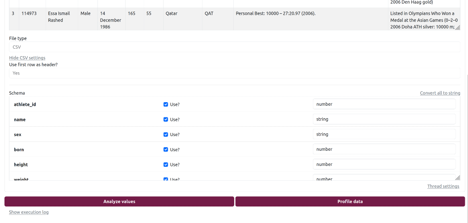The width and height of the screenshot is (468, 223).
Task: Open height type dropdown
Action: (384, 164)
